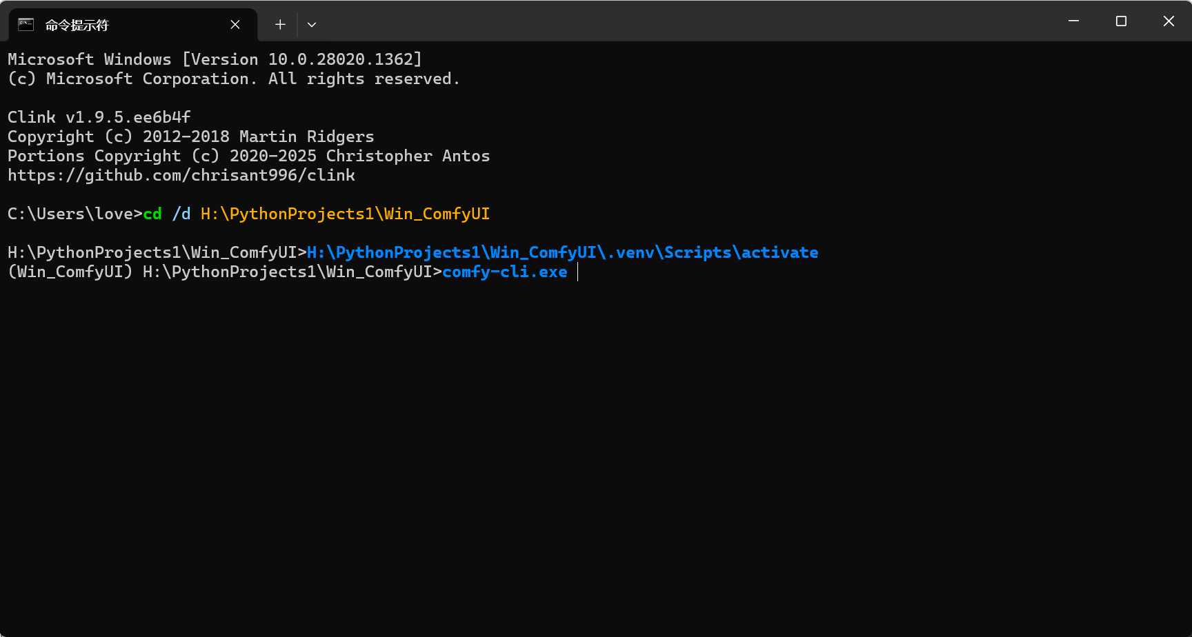
Task: Click the '/d' switch in the cd command
Action: tap(181, 214)
